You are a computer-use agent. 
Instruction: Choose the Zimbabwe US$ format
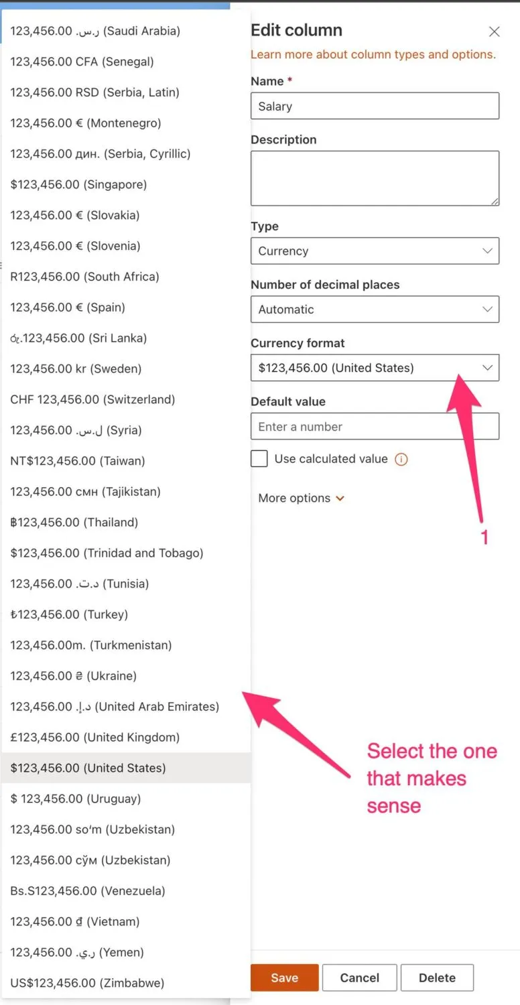pos(87,984)
